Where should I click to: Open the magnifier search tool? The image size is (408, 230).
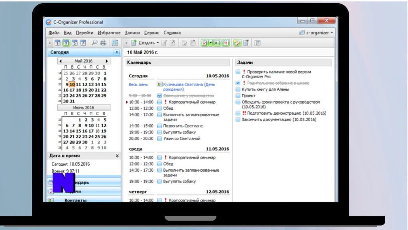[x=95, y=43]
